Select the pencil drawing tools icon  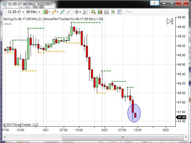[54, 12]
